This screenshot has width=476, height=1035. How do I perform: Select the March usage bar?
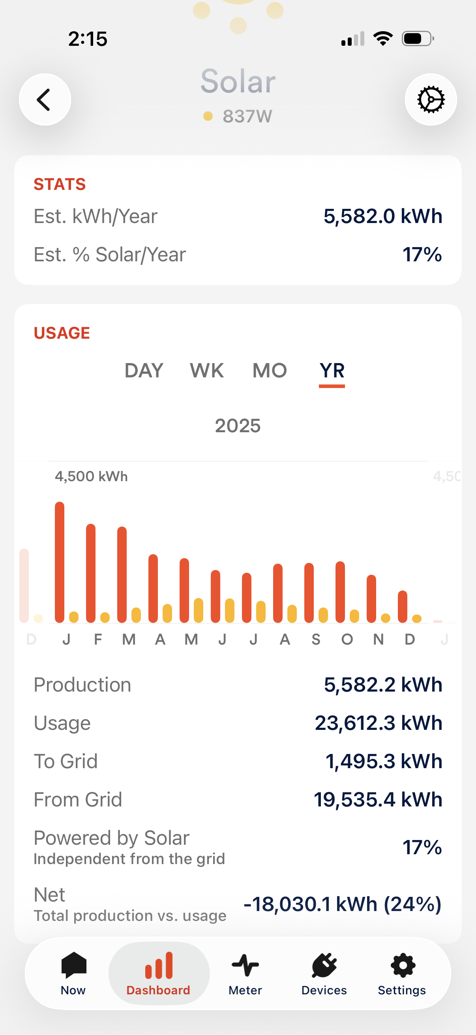122,575
